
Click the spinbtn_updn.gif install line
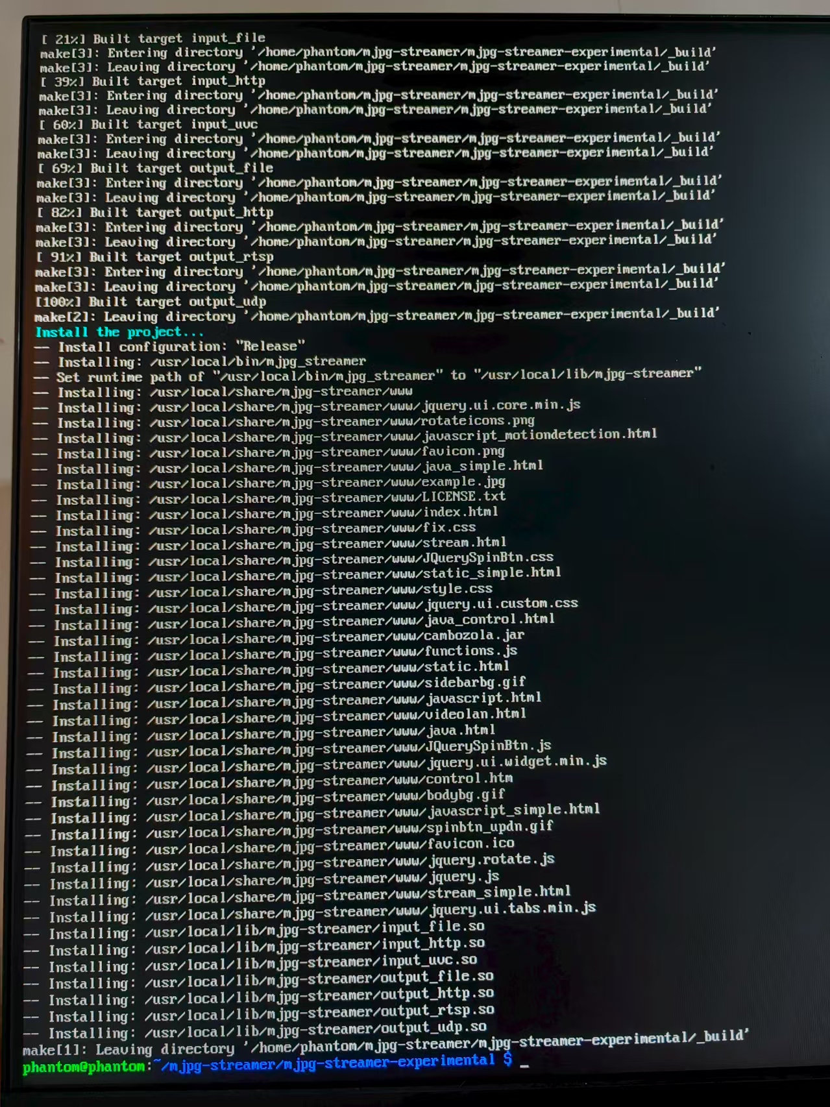click(289, 831)
